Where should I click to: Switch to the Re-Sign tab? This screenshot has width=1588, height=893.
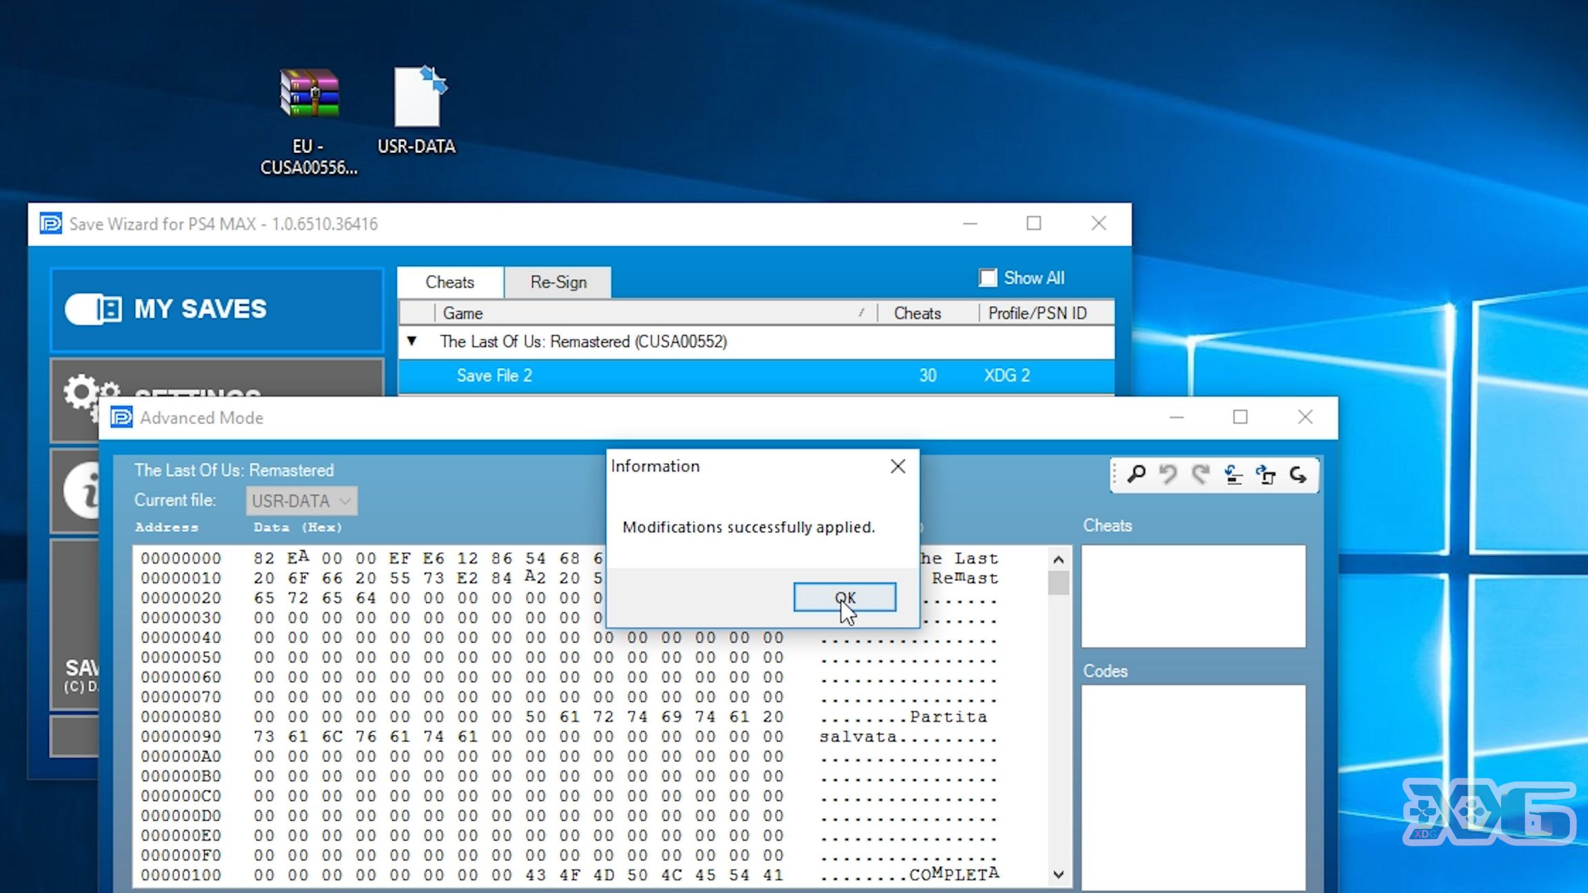(x=558, y=282)
